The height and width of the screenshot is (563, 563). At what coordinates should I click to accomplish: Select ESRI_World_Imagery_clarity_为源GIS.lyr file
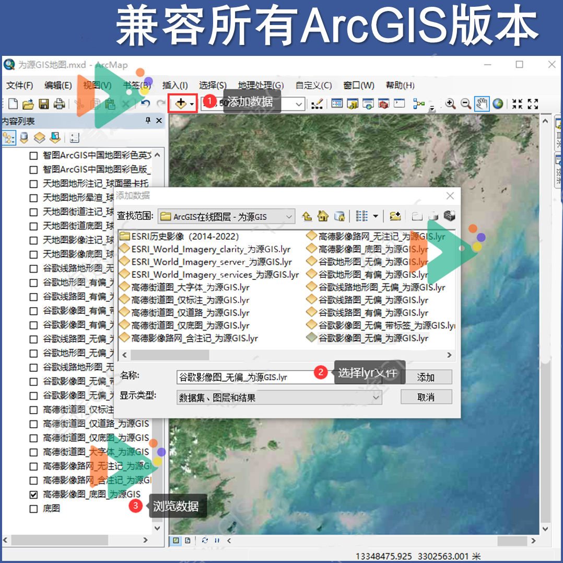tap(205, 249)
